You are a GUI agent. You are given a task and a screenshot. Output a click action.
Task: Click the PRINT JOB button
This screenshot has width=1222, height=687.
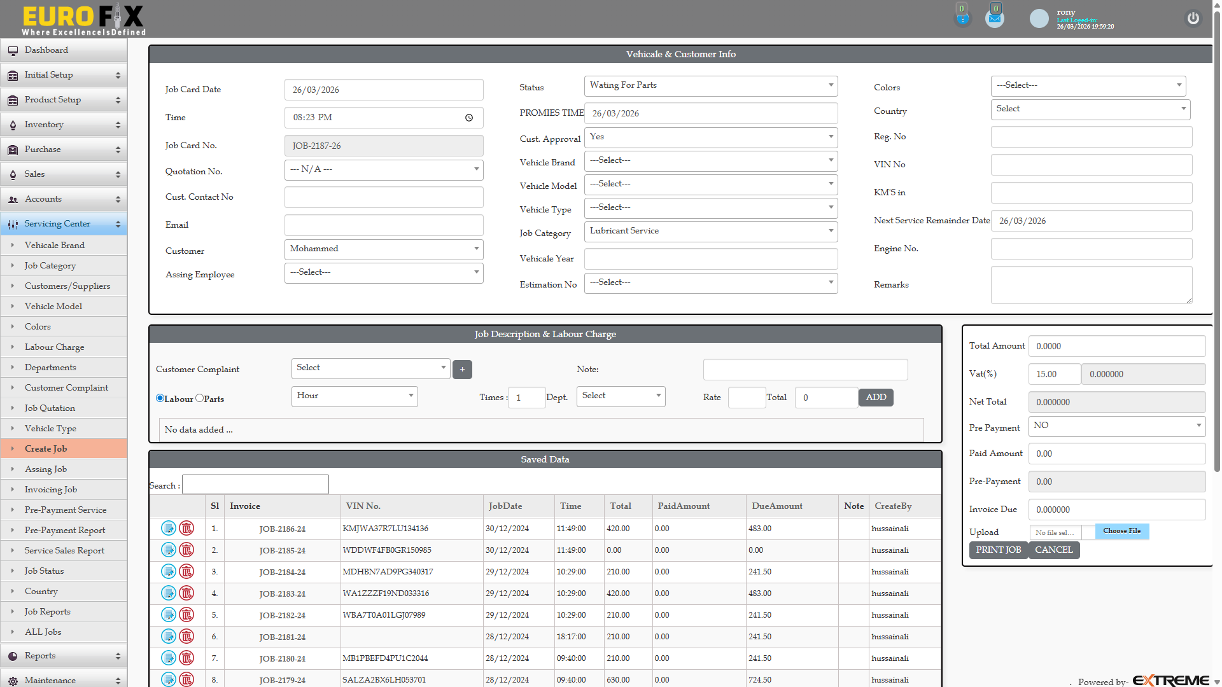pyautogui.click(x=997, y=550)
